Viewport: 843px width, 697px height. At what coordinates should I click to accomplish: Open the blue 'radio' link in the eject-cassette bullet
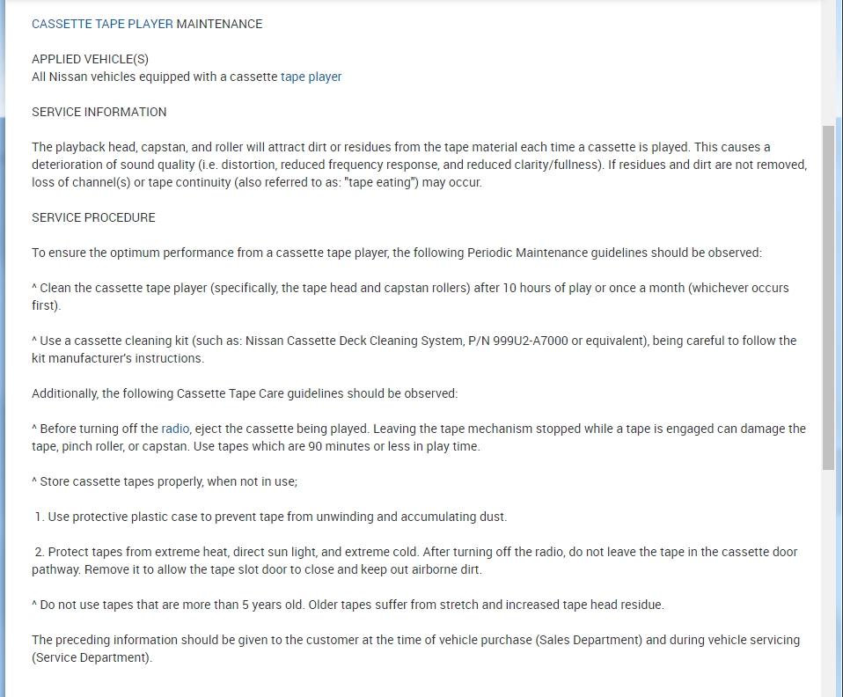[175, 429]
